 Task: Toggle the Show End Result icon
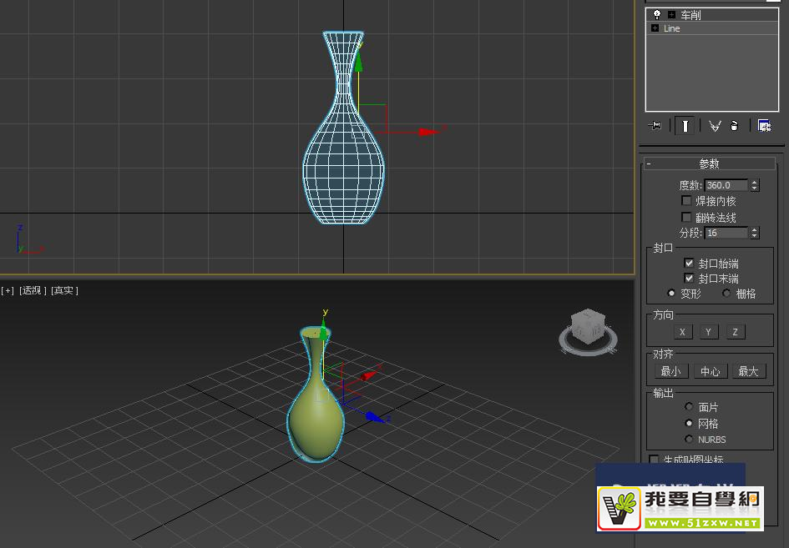(685, 125)
